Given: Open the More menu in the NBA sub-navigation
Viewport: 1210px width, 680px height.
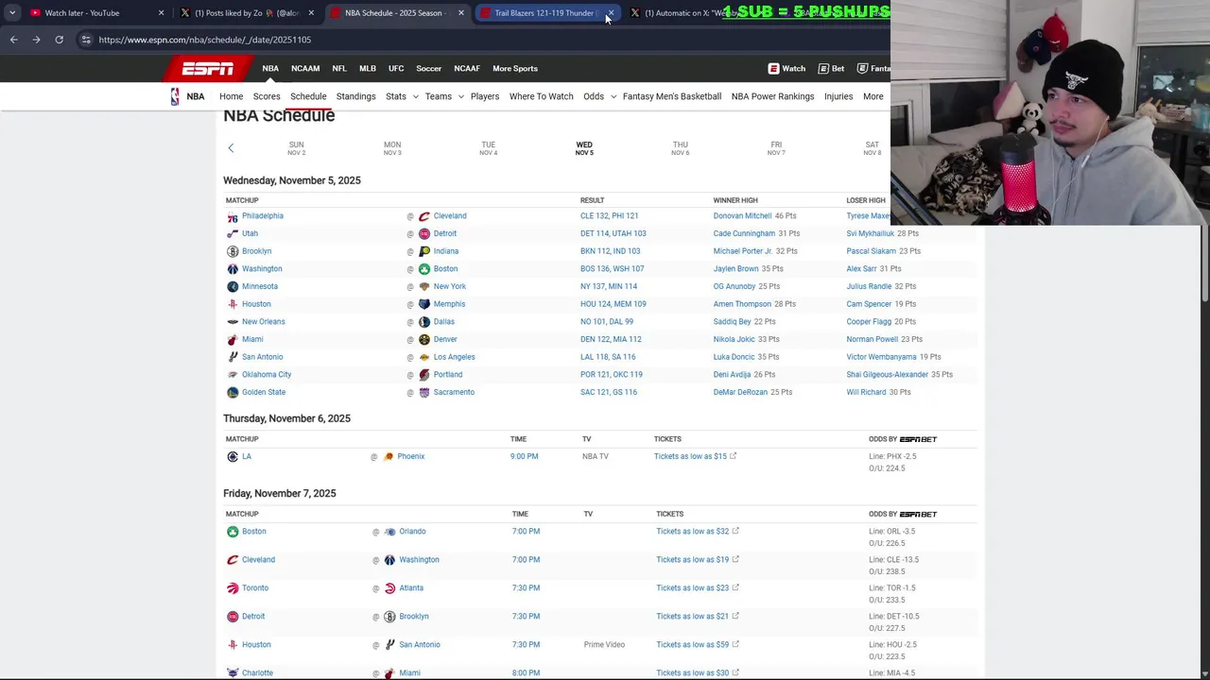Looking at the screenshot, I should pos(873,96).
